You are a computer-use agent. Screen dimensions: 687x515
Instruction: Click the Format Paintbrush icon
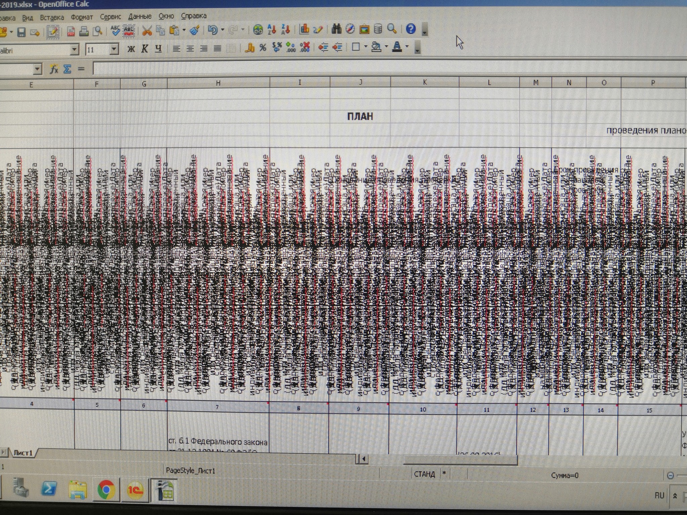195,31
